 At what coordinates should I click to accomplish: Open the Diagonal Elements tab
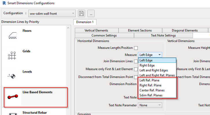click(x=185, y=31)
